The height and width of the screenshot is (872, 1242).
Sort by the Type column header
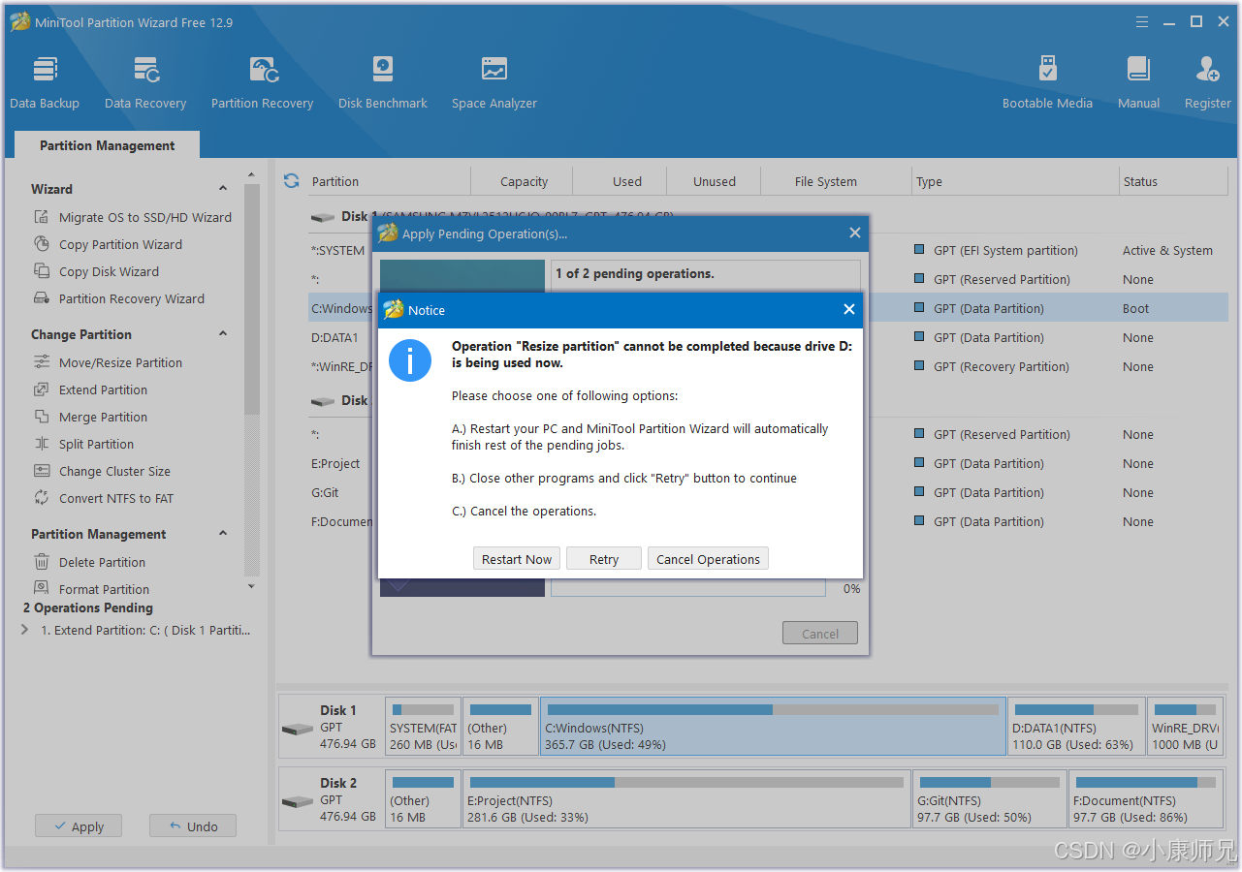1015,181
